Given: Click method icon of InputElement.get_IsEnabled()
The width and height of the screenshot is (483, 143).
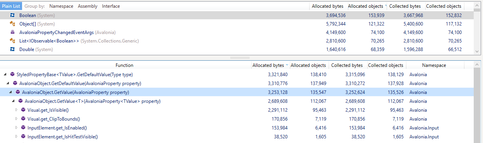Looking at the screenshot, I should tap(23, 128).
